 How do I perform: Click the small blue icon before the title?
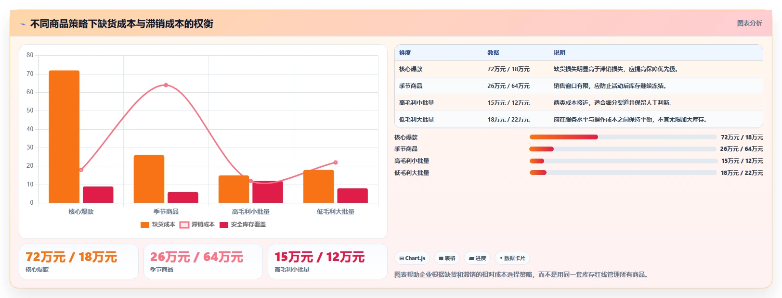tap(23, 24)
